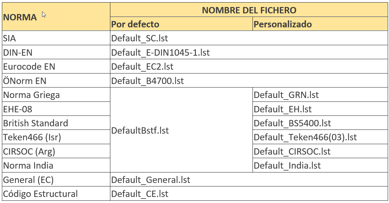Click the Por defecto column header
389x203 pixels.
click(x=135, y=24)
